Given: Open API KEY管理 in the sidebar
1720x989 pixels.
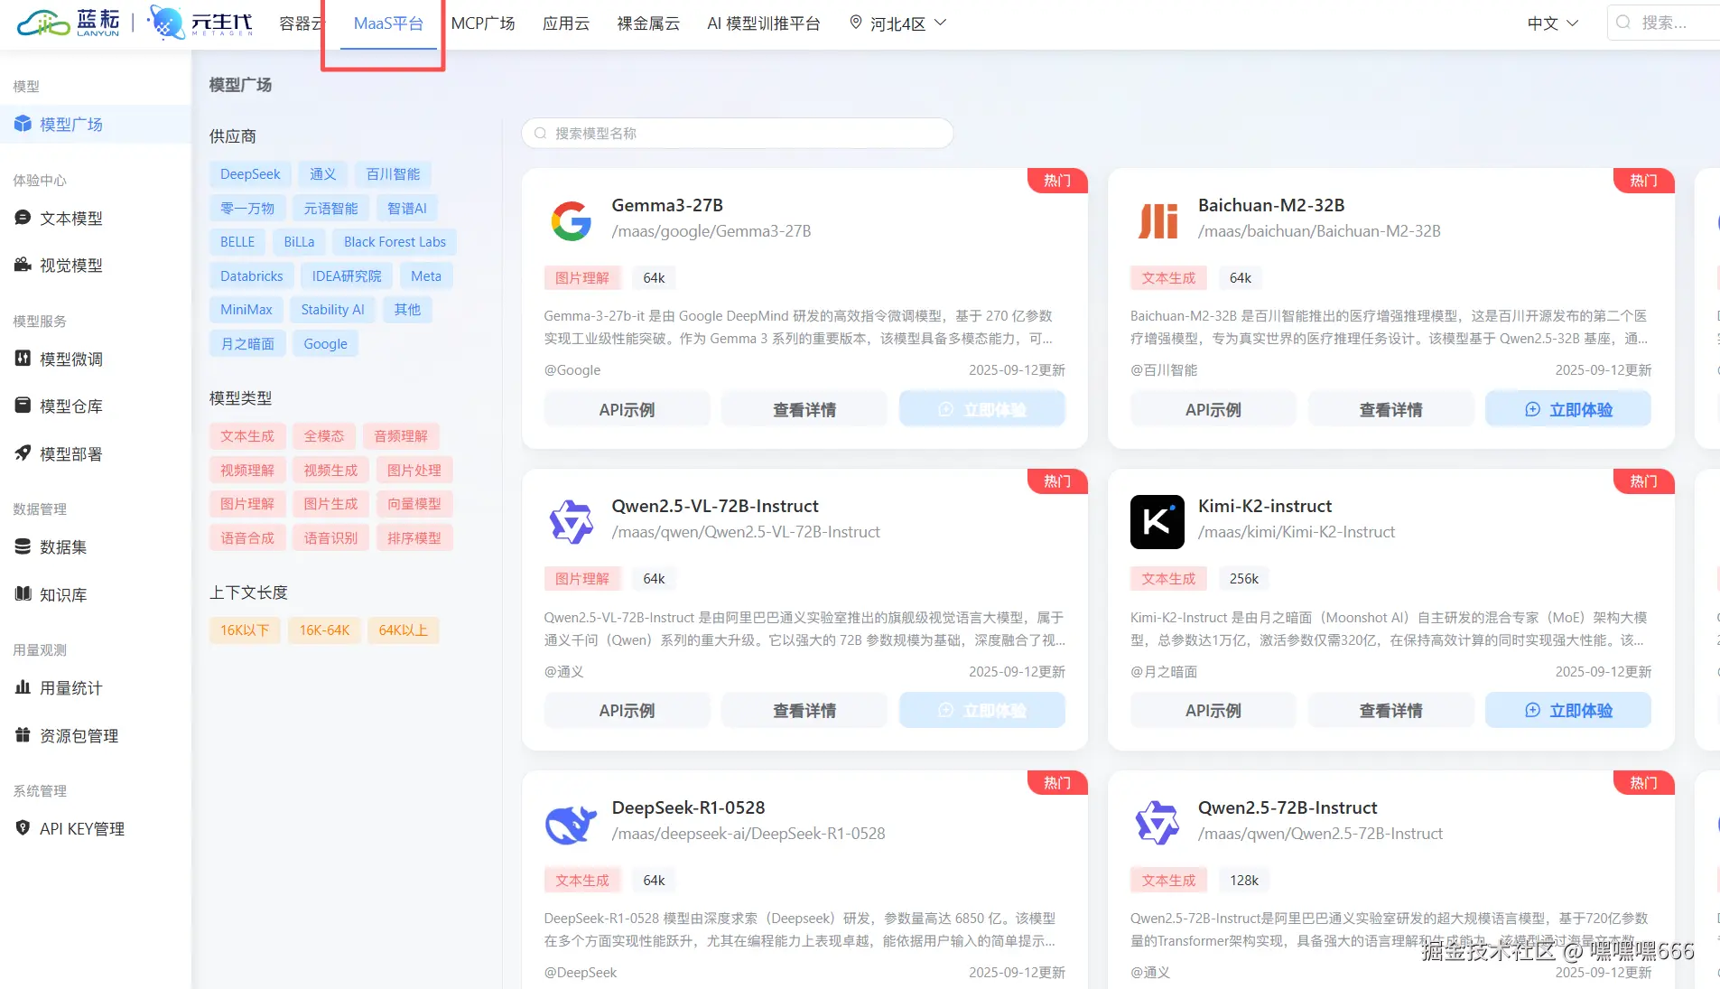Looking at the screenshot, I should [x=96, y=829].
